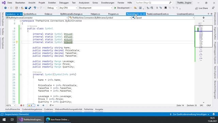Open the xrpusd member dropdown
The width and height of the screenshot is (218, 123).
(163, 18)
